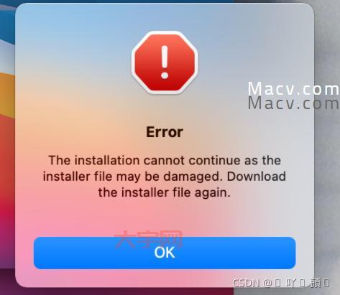Click the word "installation" in the message
Screen dimensions: 340x295
point(107,160)
